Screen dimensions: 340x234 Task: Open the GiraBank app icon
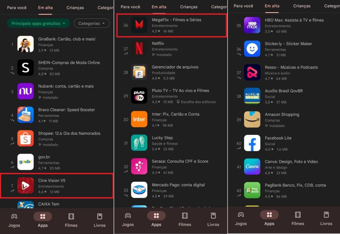[25, 44]
